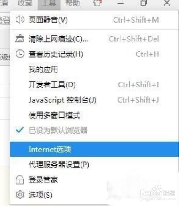Viewport: 187px width, 206px height.
Task: Enable 使用多窗口模式
Action: [94, 115]
